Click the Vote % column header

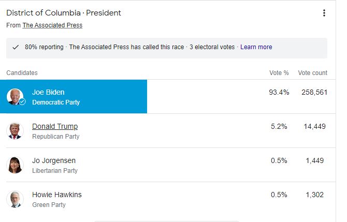coord(279,73)
